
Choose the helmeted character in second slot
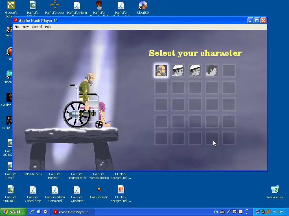pyautogui.click(x=178, y=71)
